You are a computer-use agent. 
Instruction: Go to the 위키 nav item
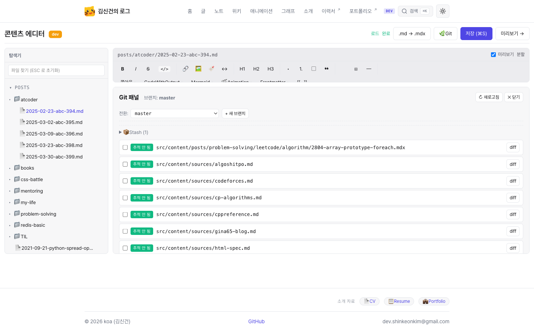pos(237,11)
